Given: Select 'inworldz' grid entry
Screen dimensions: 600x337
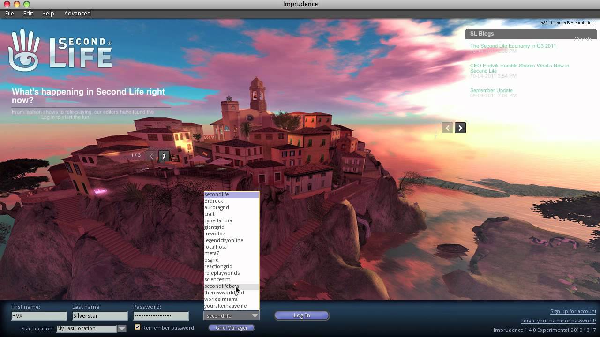Looking at the screenshot, I should (231, 234).
